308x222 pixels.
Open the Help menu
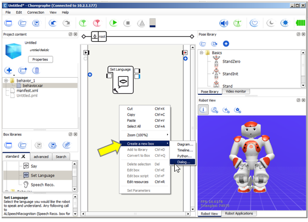click(65, 13)
